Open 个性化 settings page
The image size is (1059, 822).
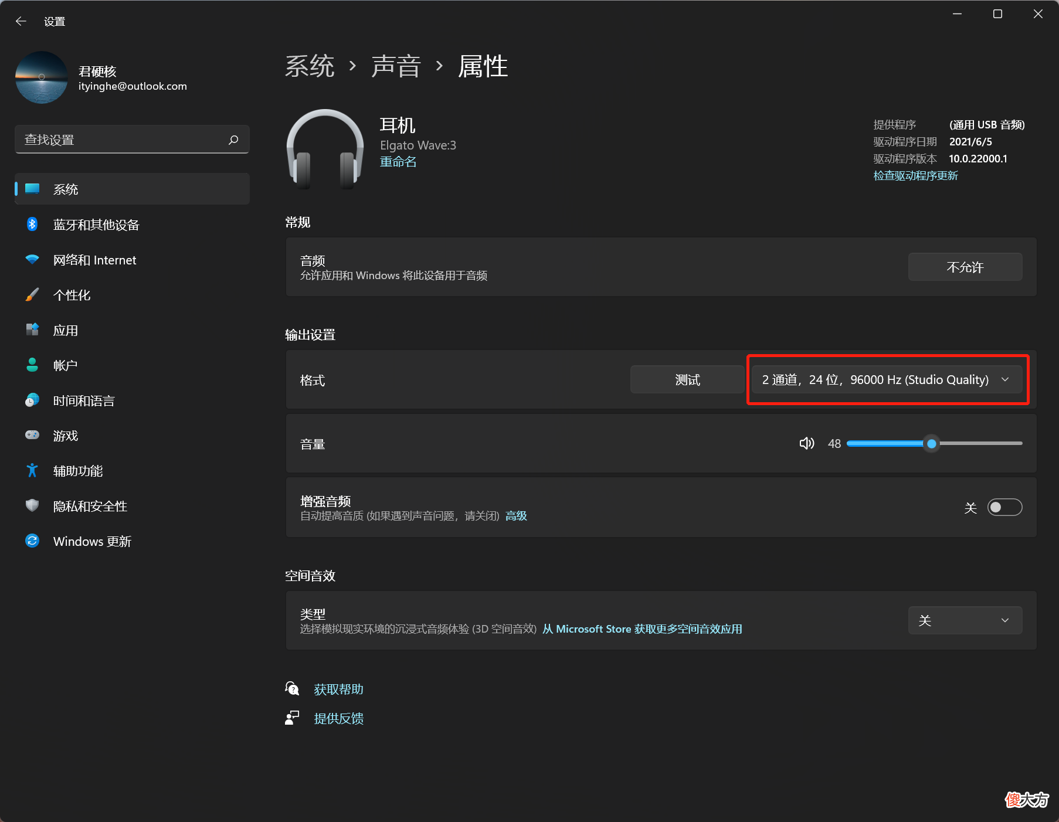tap(133, 295)
